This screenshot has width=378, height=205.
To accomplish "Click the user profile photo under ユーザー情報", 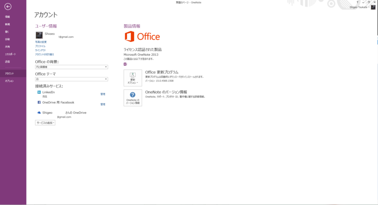I will tap(39, 35).
